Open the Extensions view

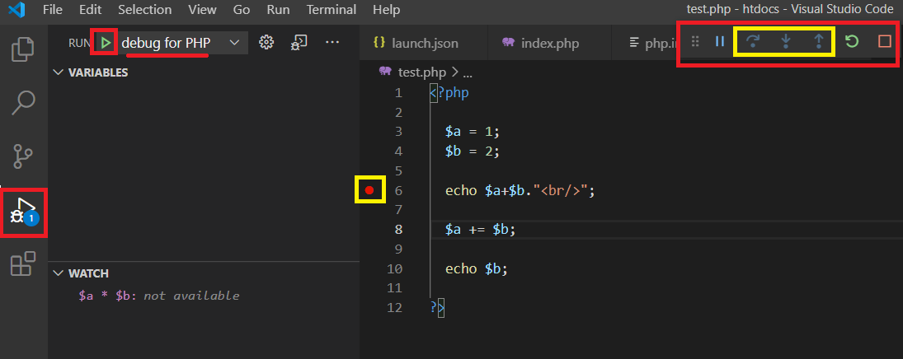click(x=24, y=263)
